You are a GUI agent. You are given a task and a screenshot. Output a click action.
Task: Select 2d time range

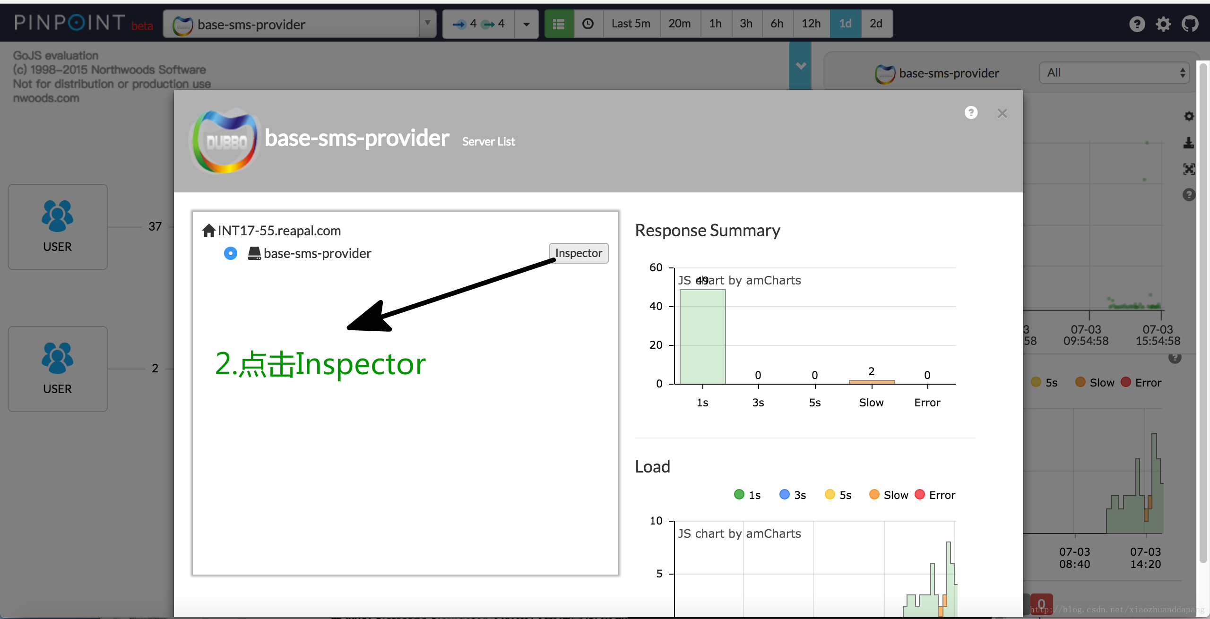coord(876,24)
